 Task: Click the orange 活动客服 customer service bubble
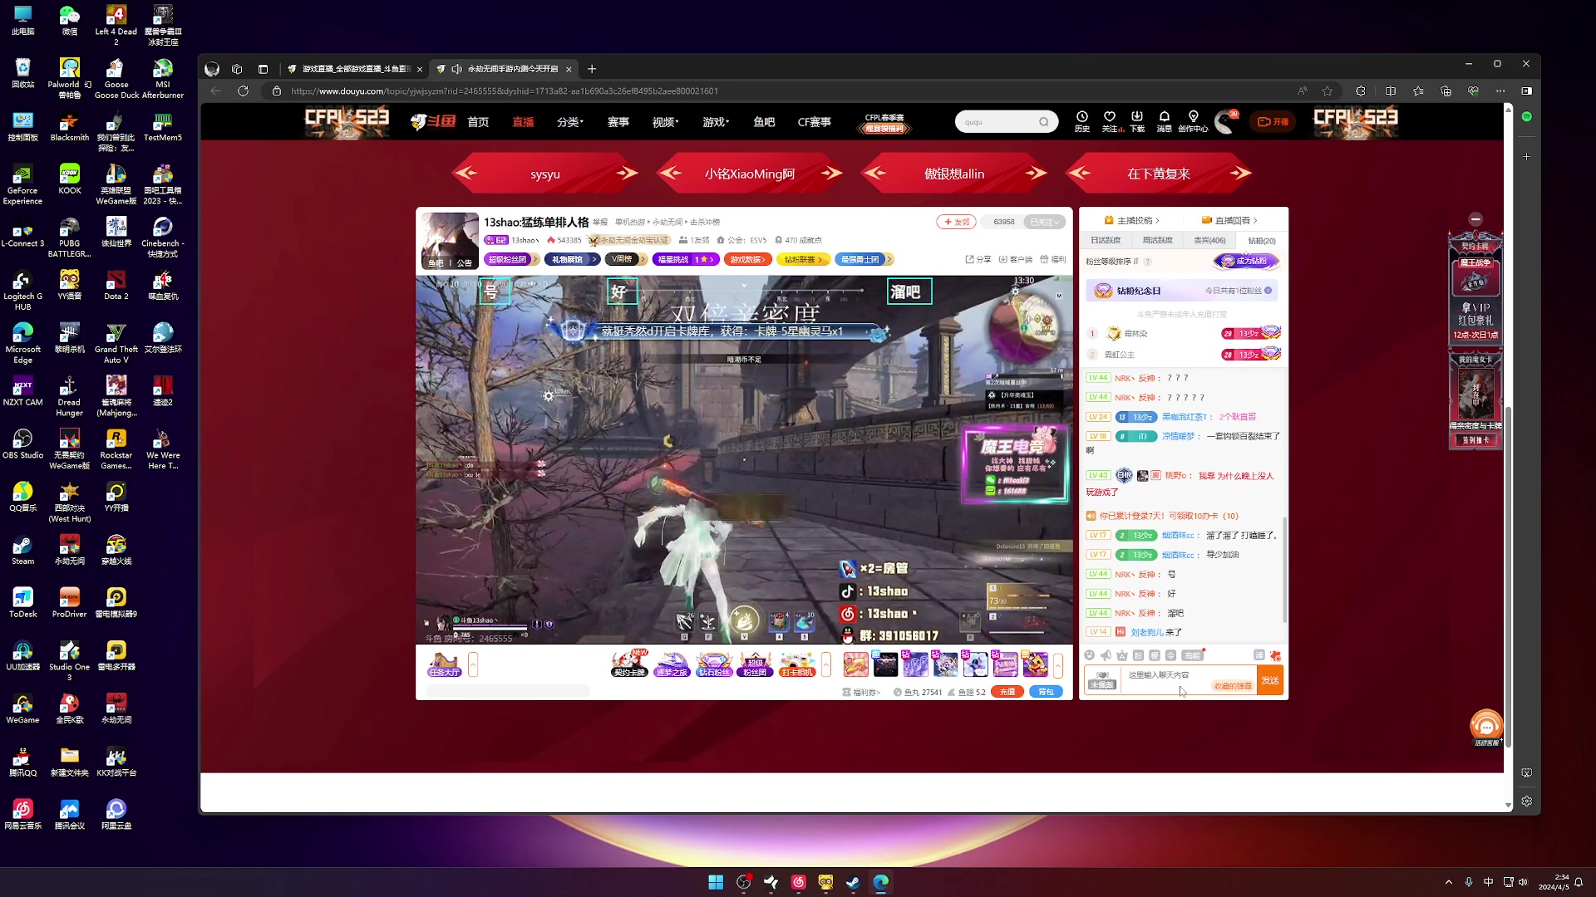coord(1486,727)
